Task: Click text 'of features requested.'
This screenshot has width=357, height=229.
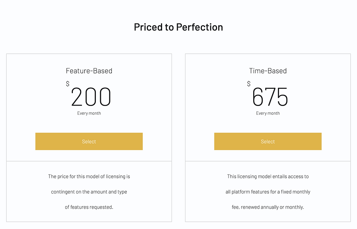Action: point(89,207)
